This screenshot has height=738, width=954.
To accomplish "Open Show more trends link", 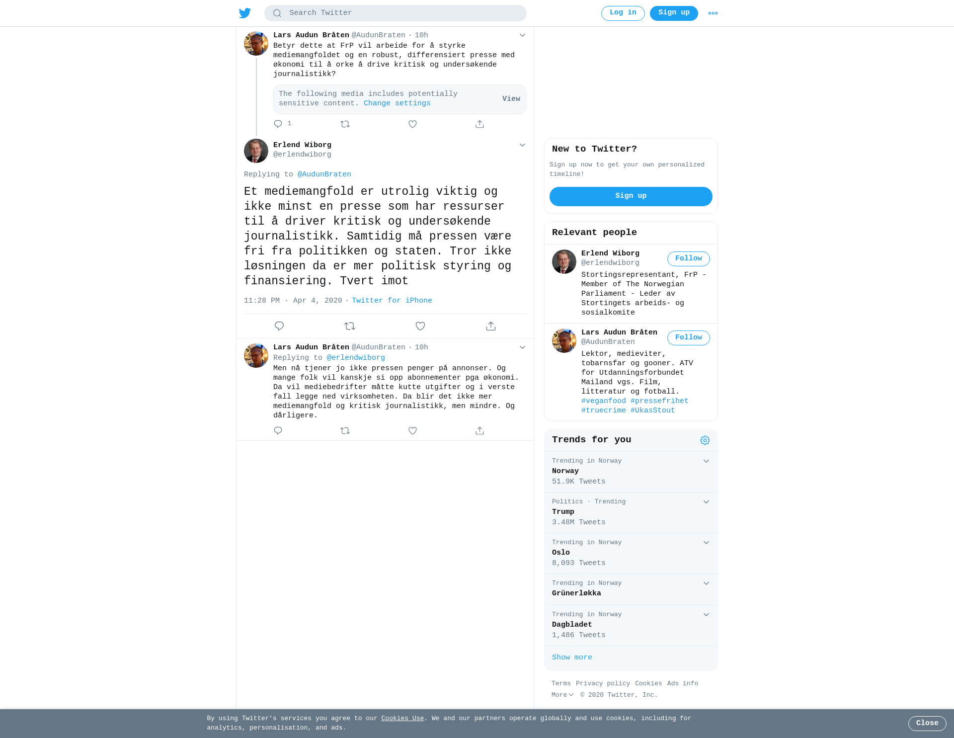I will [x=572, y=657].
